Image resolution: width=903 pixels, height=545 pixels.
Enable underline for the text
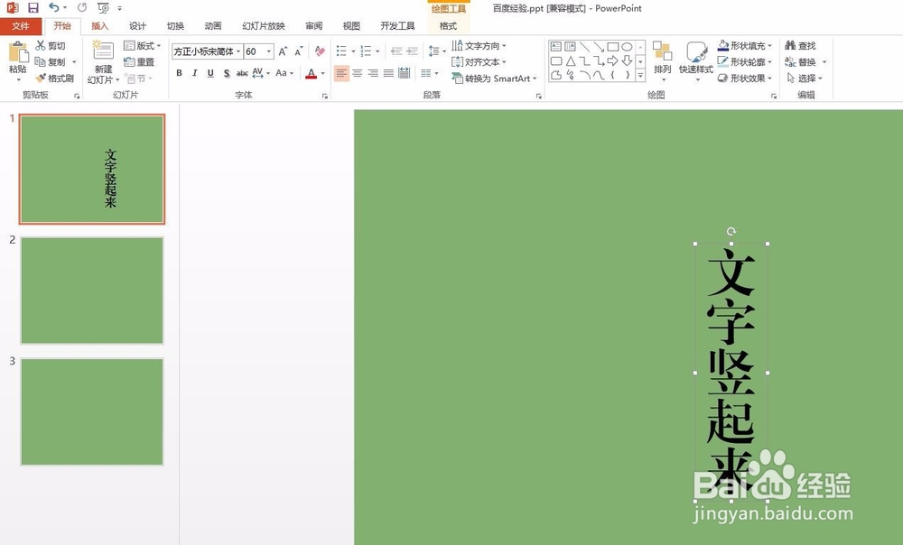click(x=209, y=72)
